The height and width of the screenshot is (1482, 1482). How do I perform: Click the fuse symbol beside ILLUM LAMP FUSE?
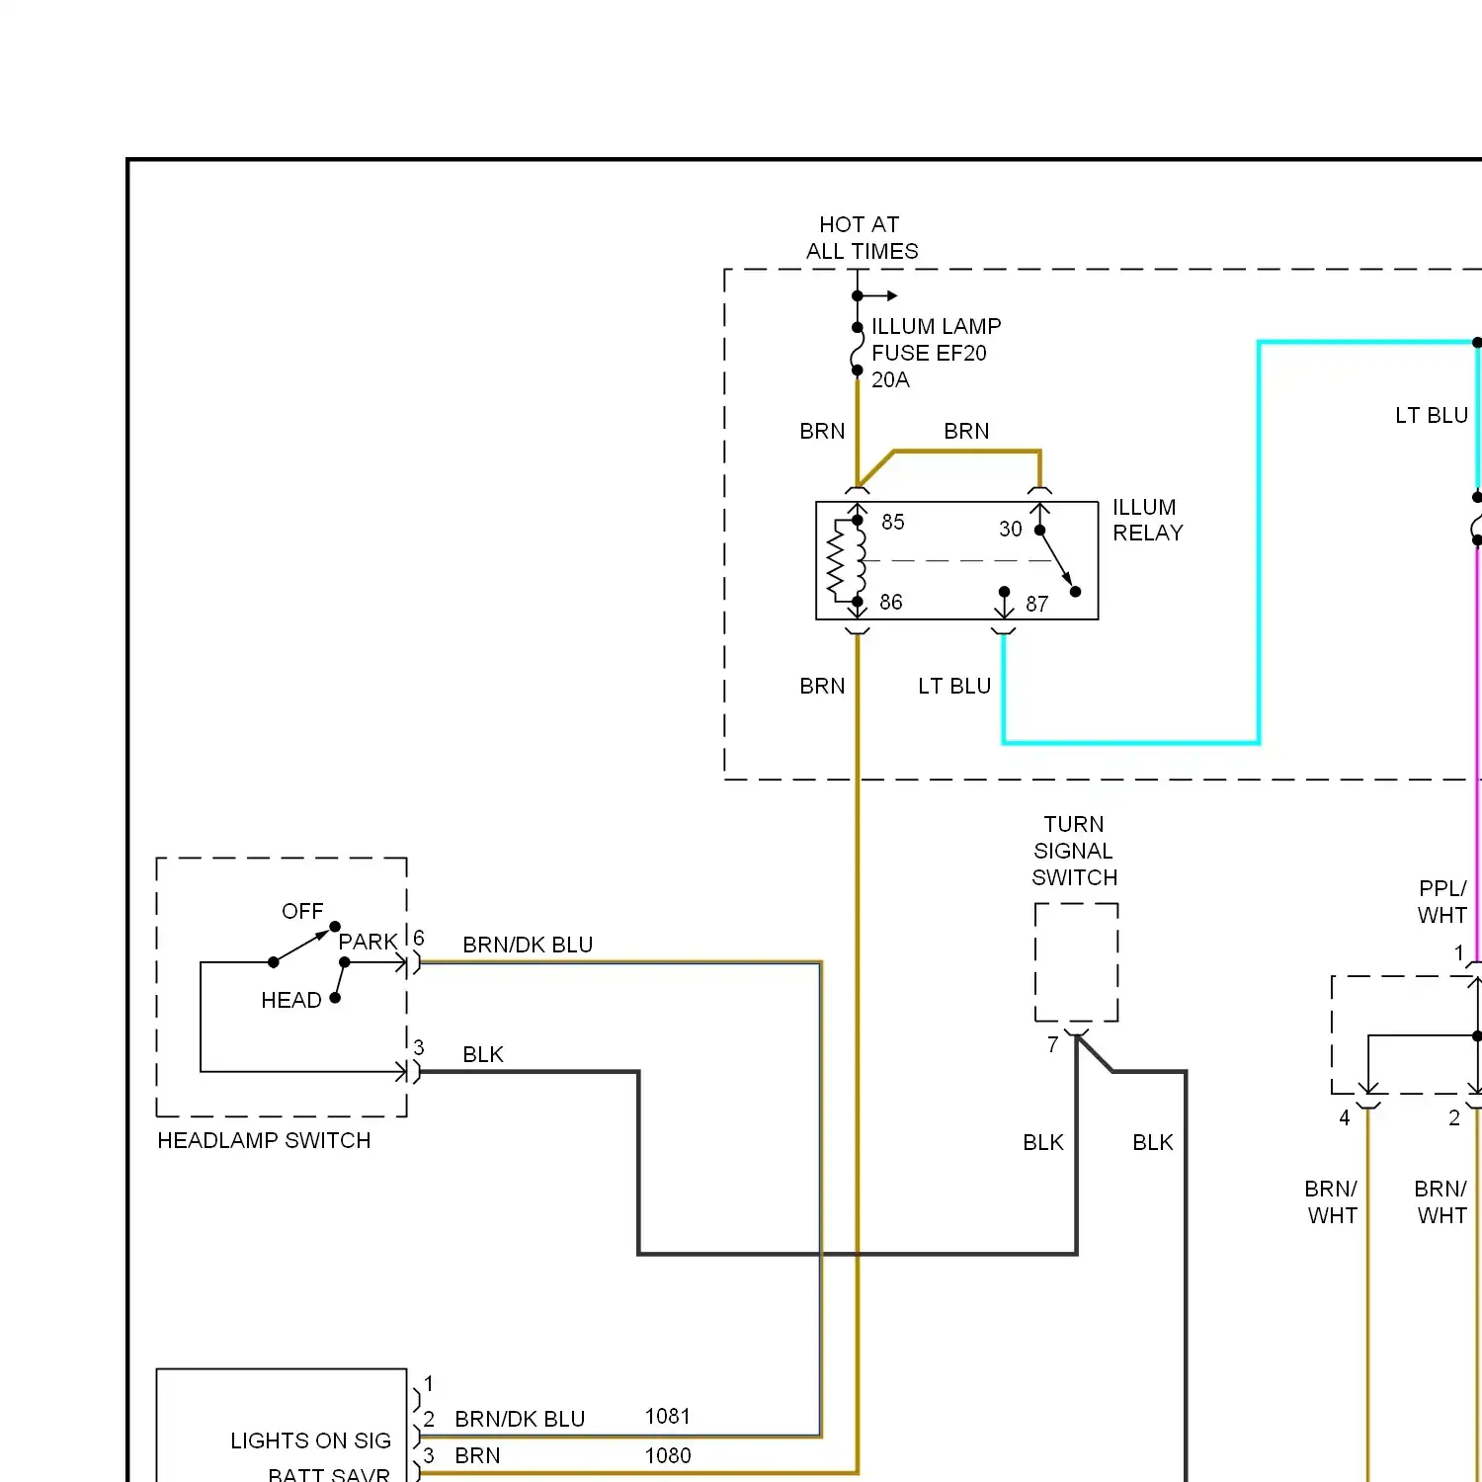[857, 349]
